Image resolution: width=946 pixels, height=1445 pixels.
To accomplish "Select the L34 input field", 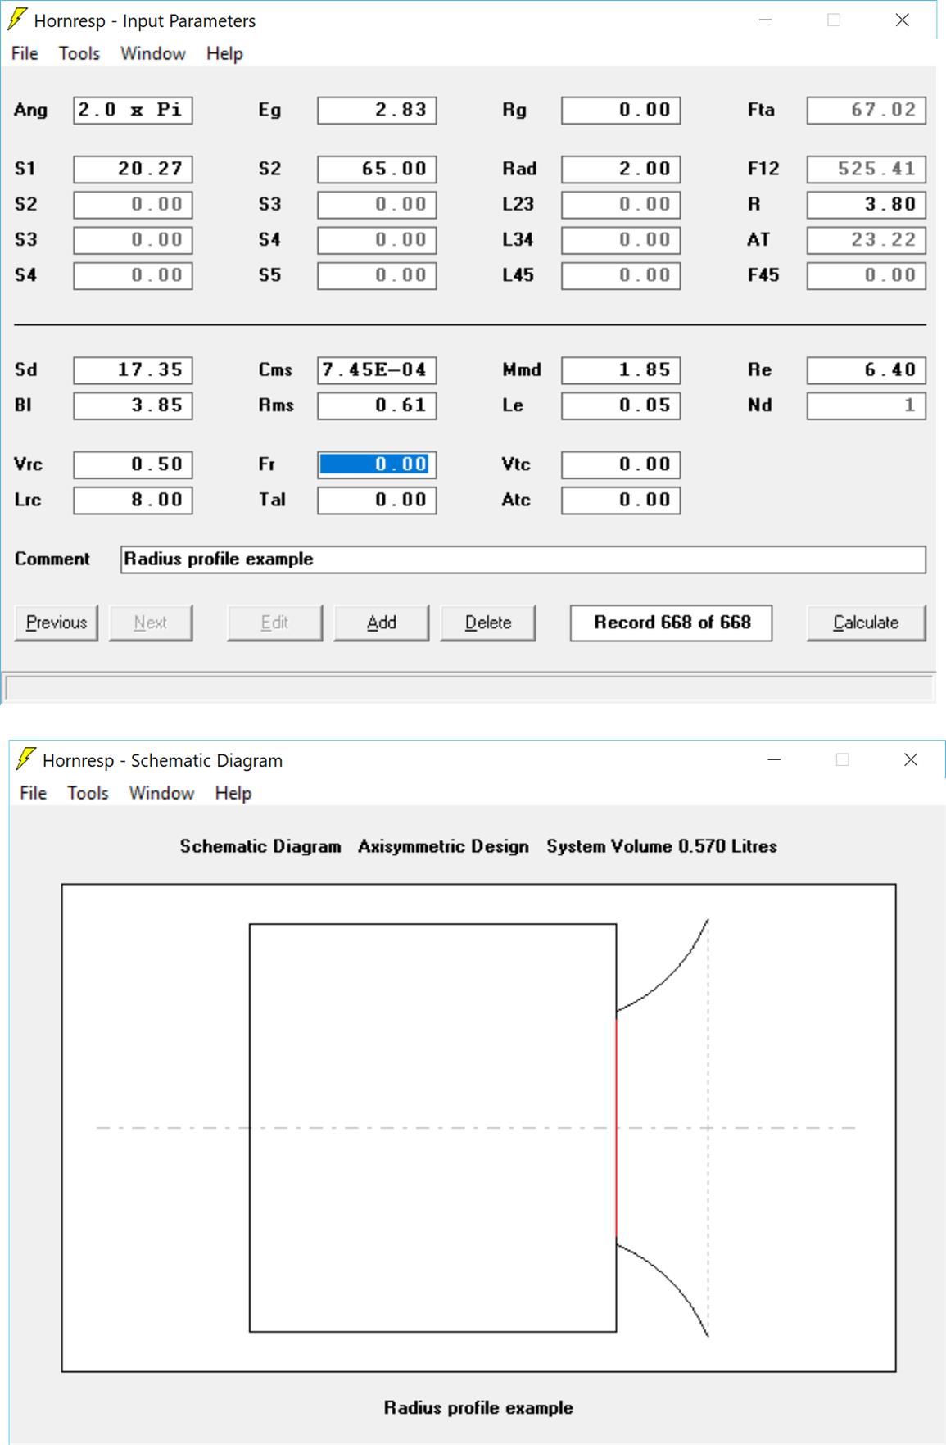I will (x=621, y=239).
